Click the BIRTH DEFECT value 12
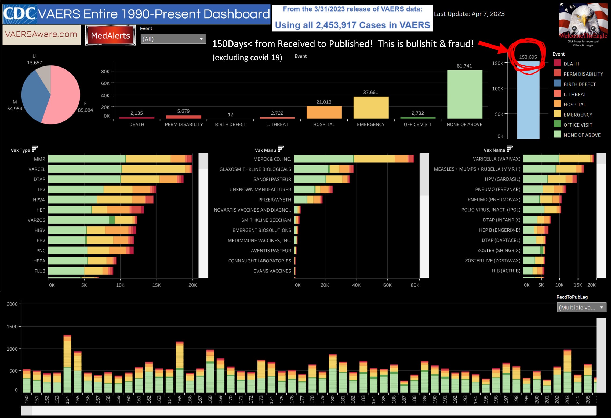This screenshot has height=418, width=611. tap(230, 114)
